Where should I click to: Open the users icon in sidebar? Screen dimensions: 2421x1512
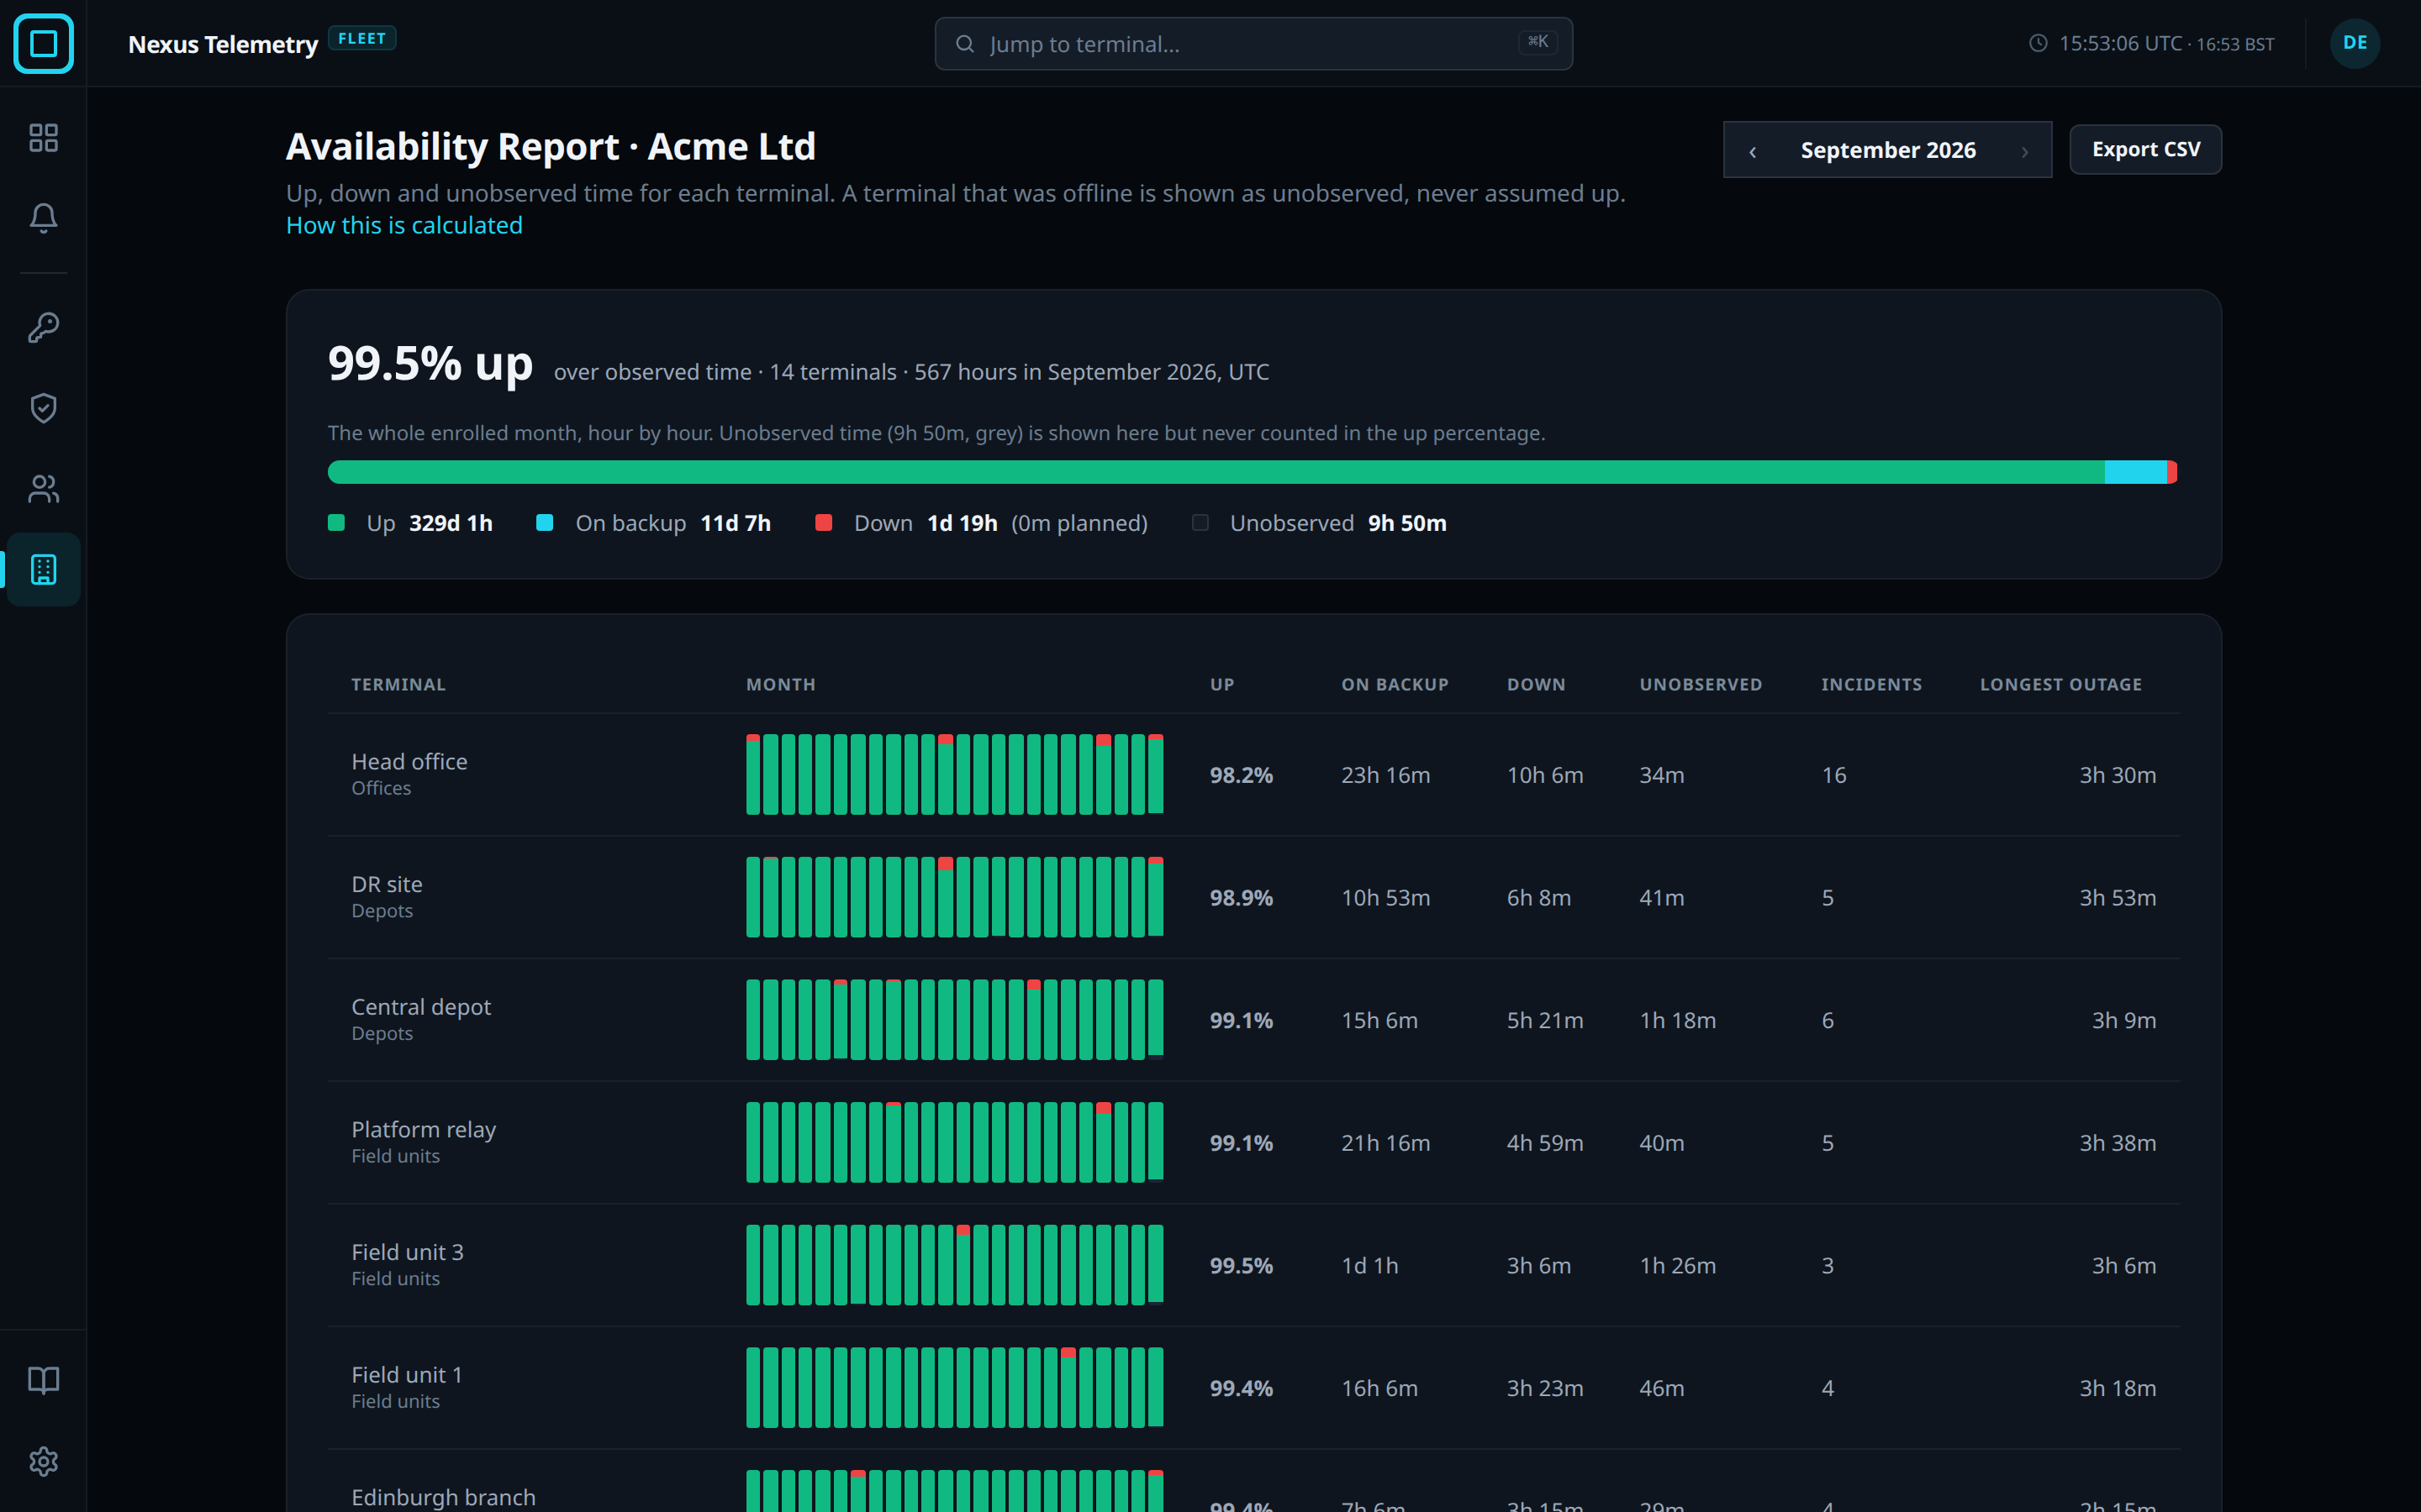43,489
